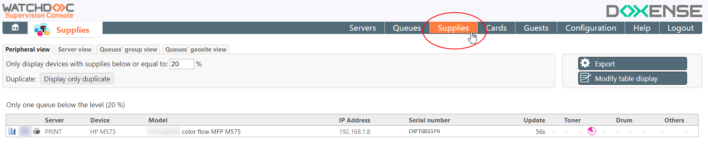The image size is (708, 149).
Task: Click the Supplies ink cartridges icon
Action: tap(42, 29)
